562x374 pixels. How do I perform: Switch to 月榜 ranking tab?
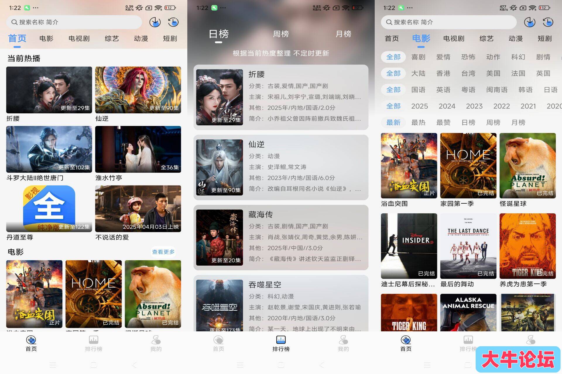tap(343, 34)
